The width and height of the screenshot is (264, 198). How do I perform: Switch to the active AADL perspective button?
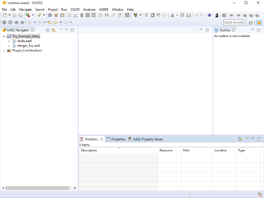click(x=259, y=23)
